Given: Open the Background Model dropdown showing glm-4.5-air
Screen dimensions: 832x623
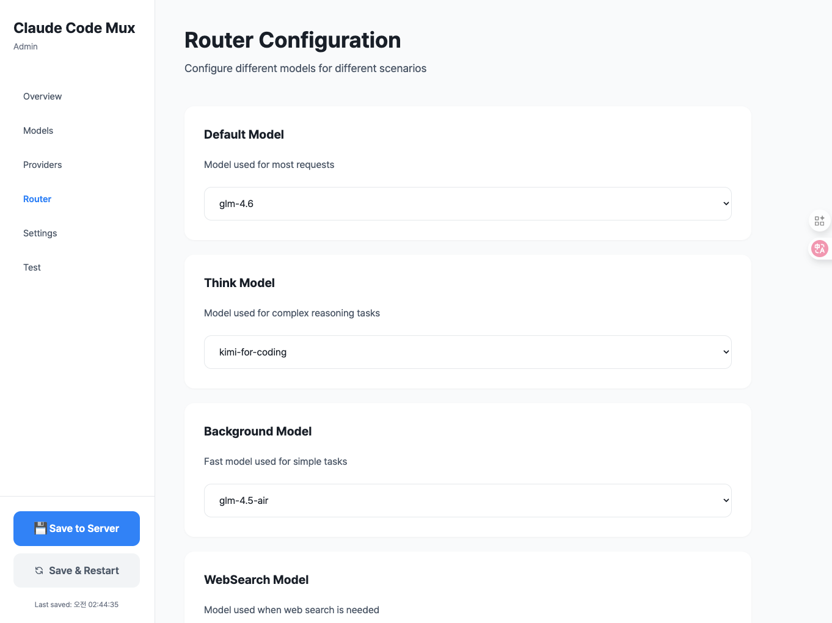Looking at the screenshot, I should 467,500.
